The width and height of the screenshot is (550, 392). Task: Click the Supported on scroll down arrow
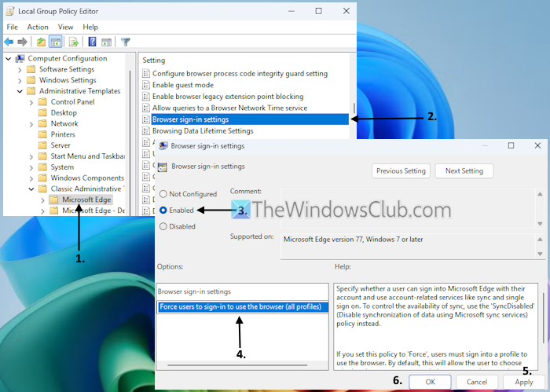(x=541, y=254)
